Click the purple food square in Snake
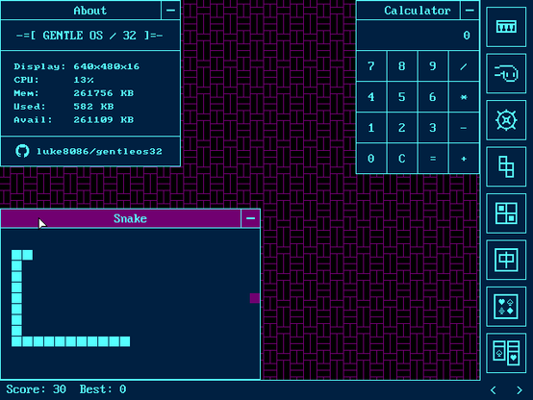The image size is (533, 400). [x=255, y=298]
